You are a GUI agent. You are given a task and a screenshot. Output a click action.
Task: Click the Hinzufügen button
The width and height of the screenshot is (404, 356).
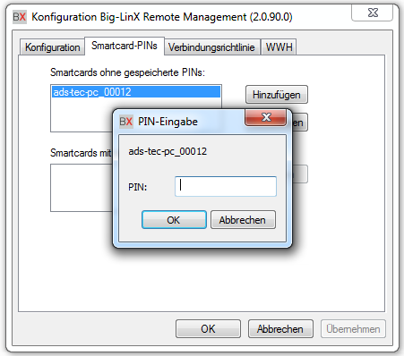(277, 95)
